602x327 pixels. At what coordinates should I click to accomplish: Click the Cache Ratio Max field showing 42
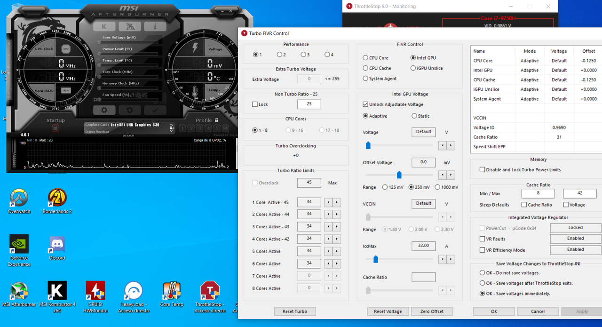tap(580, 193)
